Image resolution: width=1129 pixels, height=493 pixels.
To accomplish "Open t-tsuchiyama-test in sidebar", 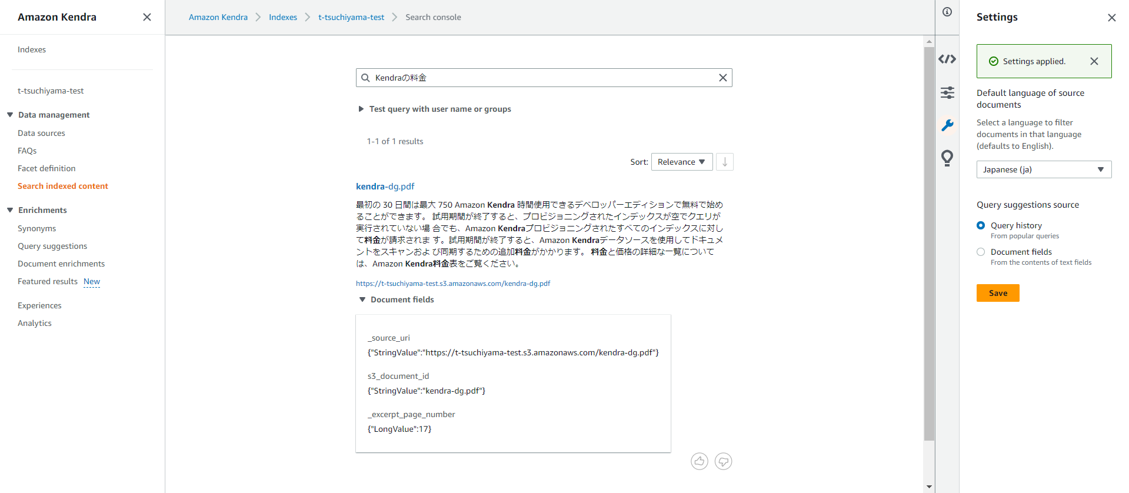I will [x=51, y=91].
